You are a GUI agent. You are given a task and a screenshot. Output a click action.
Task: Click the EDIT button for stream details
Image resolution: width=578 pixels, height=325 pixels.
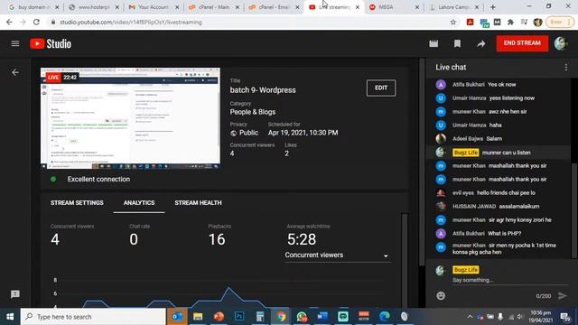[x=381, y=88]
